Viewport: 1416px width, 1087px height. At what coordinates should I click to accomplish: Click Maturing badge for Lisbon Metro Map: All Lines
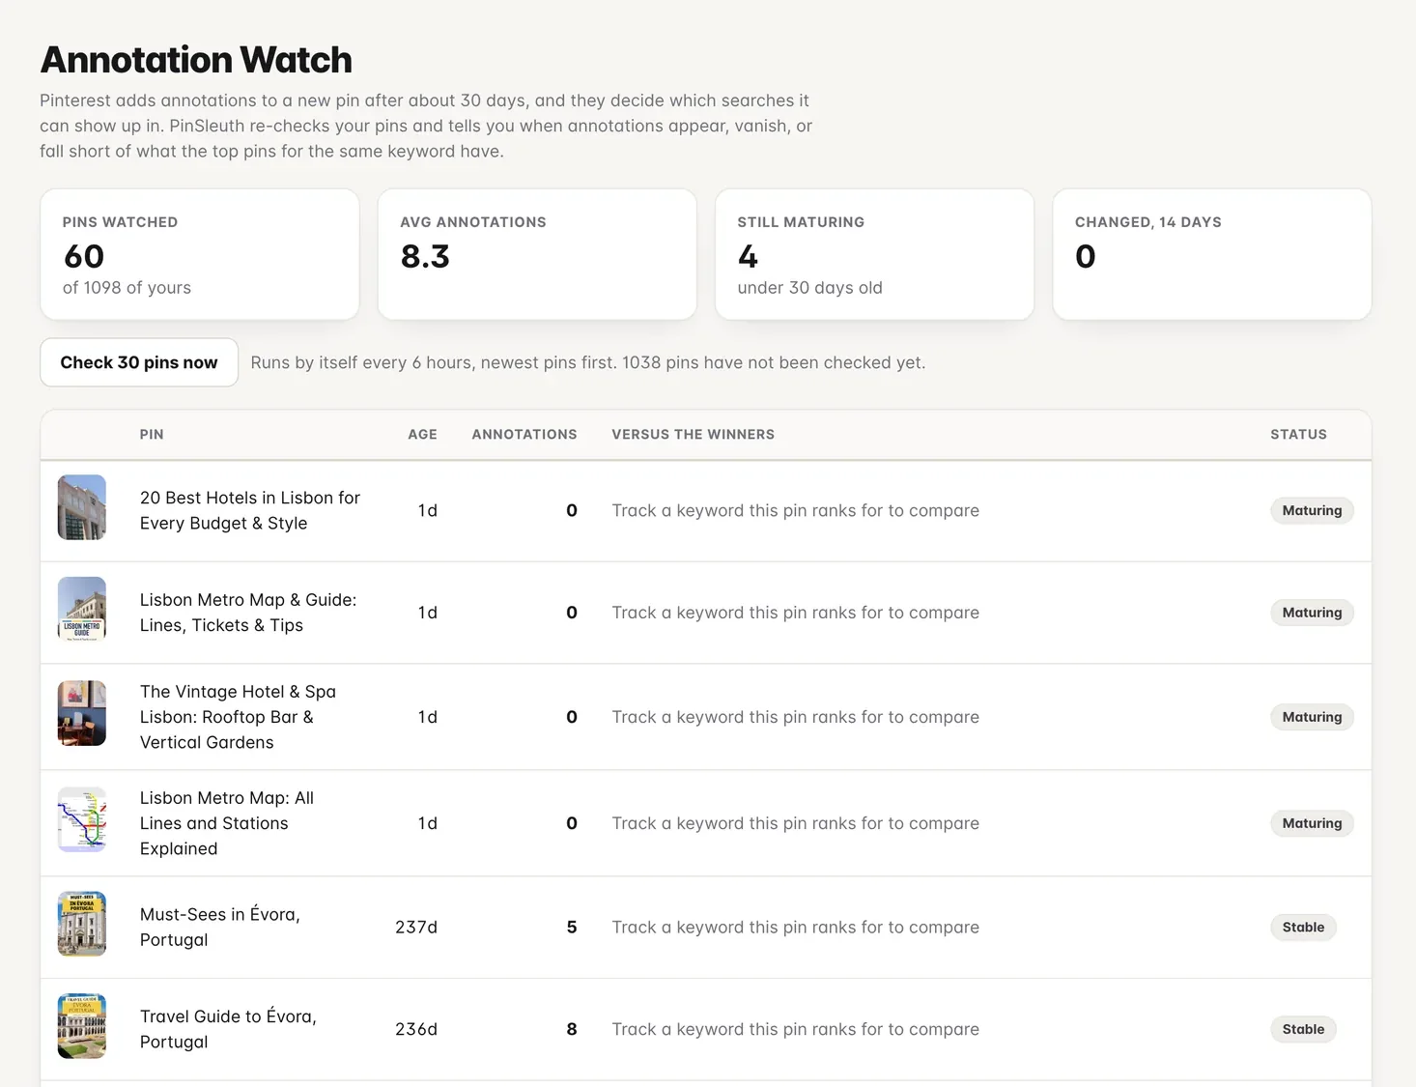(x=1312, y=823)
